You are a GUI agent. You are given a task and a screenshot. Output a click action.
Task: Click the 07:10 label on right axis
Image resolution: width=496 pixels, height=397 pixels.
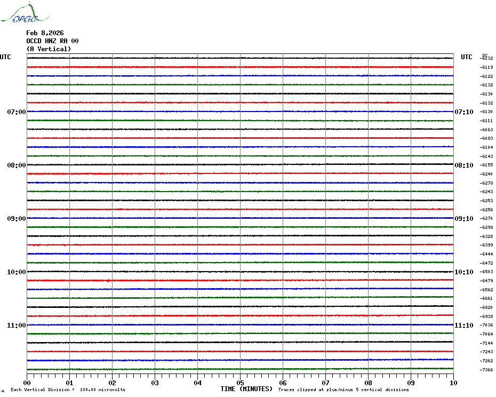pos(463,112)
